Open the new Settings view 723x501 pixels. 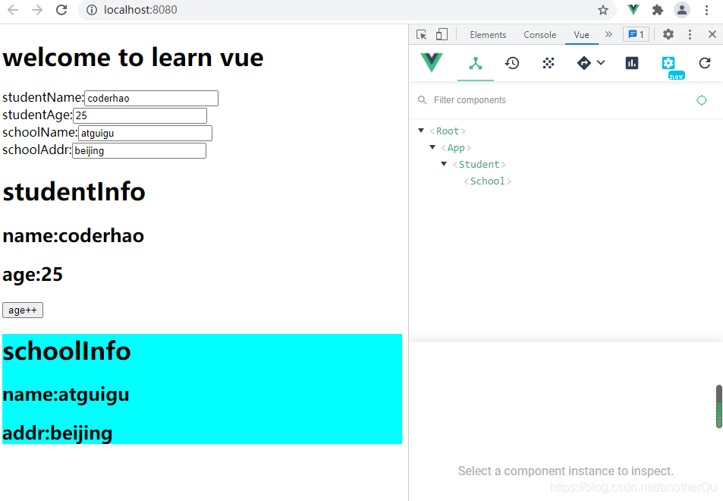(x=668, y=63)
